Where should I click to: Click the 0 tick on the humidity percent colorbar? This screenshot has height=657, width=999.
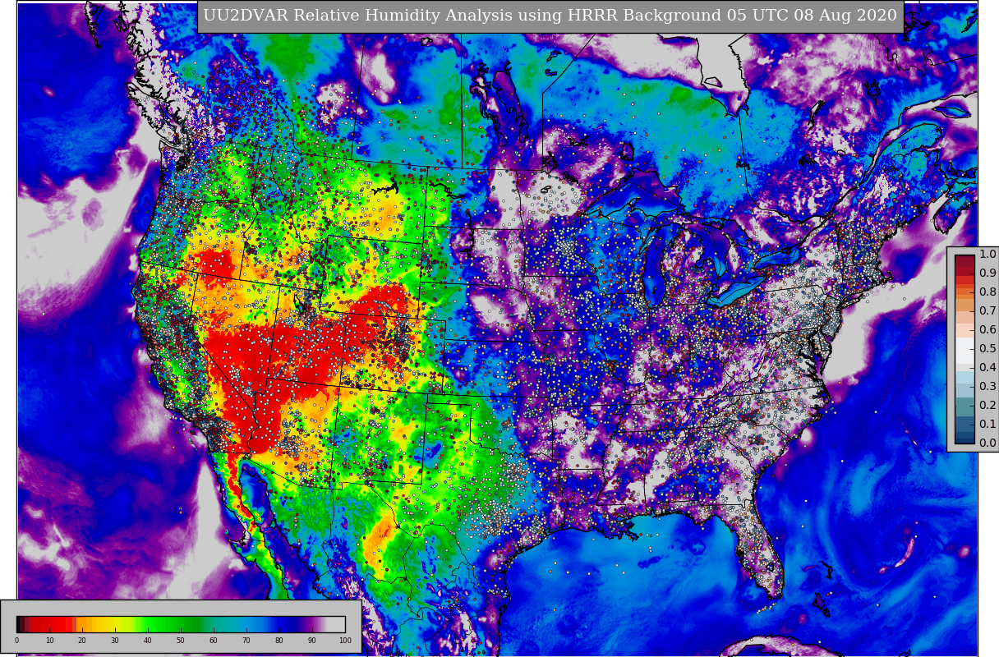tap(16, 641)
